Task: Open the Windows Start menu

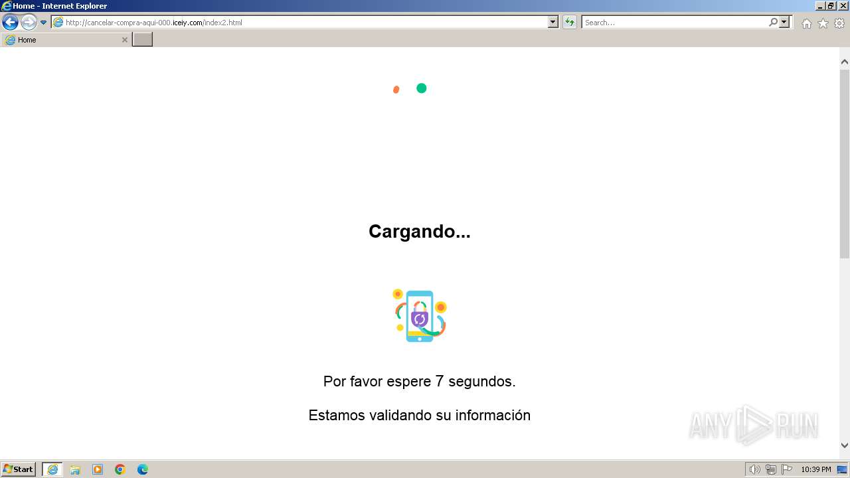Action: [19, 469]
